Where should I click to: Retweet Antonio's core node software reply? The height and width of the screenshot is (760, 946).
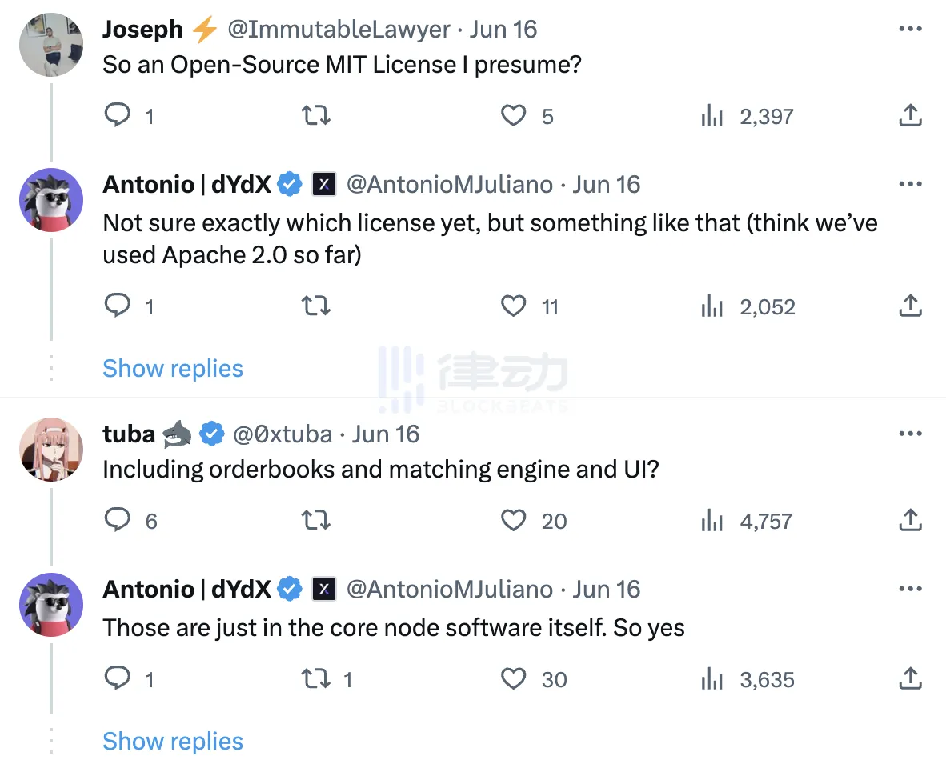[315, 679]
